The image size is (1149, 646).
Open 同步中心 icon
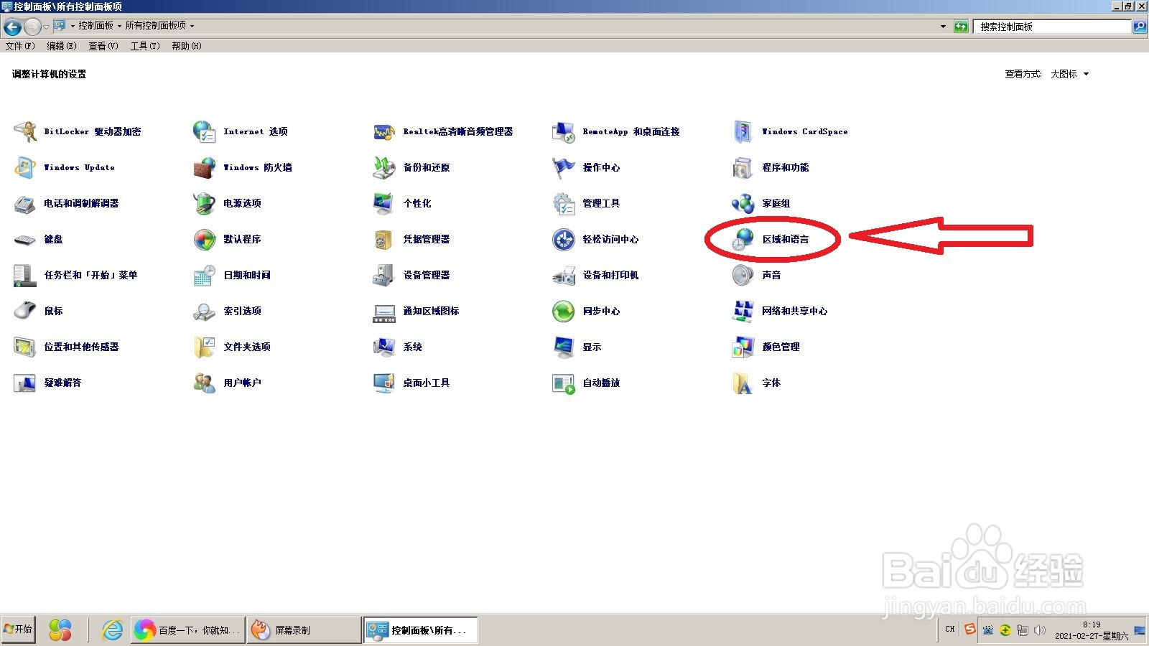[564, 311]
